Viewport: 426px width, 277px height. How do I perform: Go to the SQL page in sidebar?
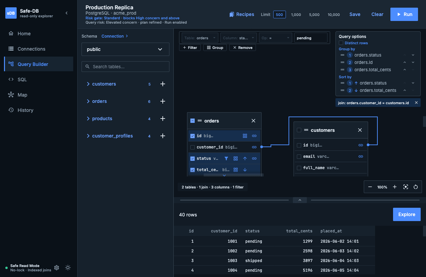click(39, 80)
